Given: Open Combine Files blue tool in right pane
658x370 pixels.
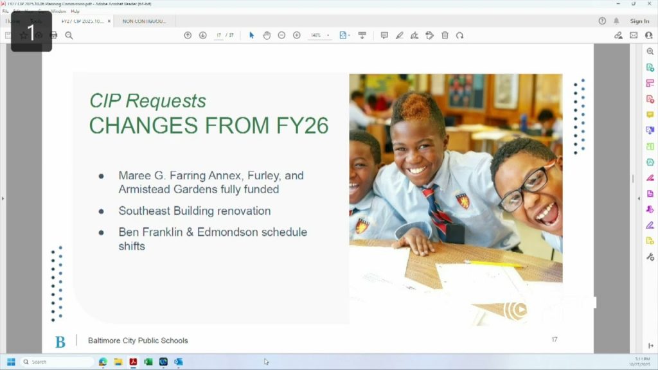Looking at the screenshot, I should pos(650,130).
